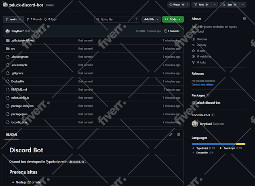Click the src folder icon

(8, 49)
